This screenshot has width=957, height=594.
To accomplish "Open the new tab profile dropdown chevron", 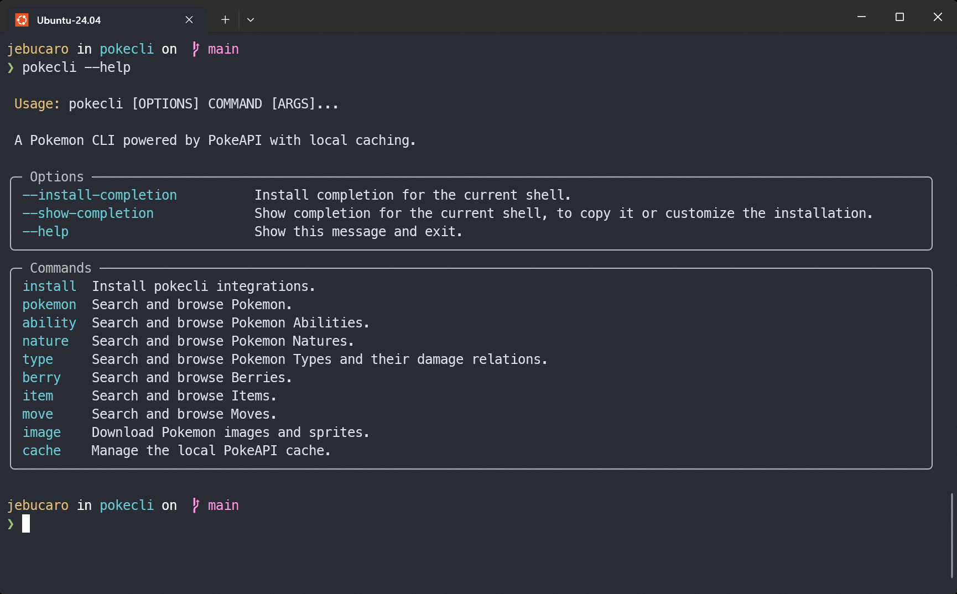I will pos(251,20).
